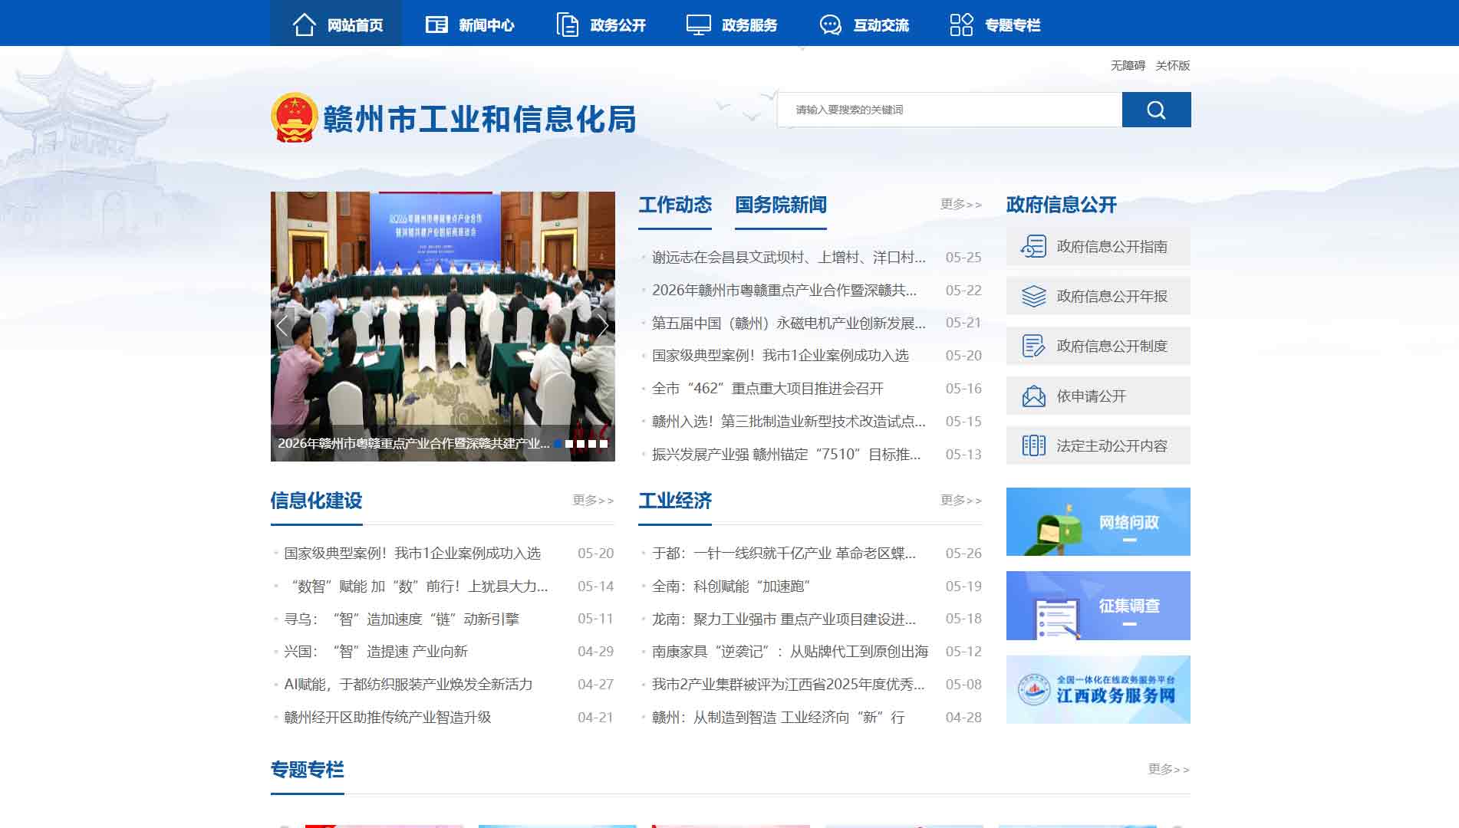
Task: Open news 全市"462"重点重大项目推进会召开
Action: (x=768, y=389)
